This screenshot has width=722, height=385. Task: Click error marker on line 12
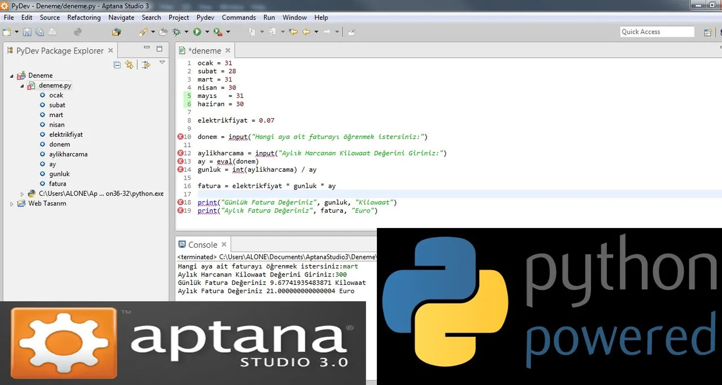pyautogui.click(x=180, y=153)
